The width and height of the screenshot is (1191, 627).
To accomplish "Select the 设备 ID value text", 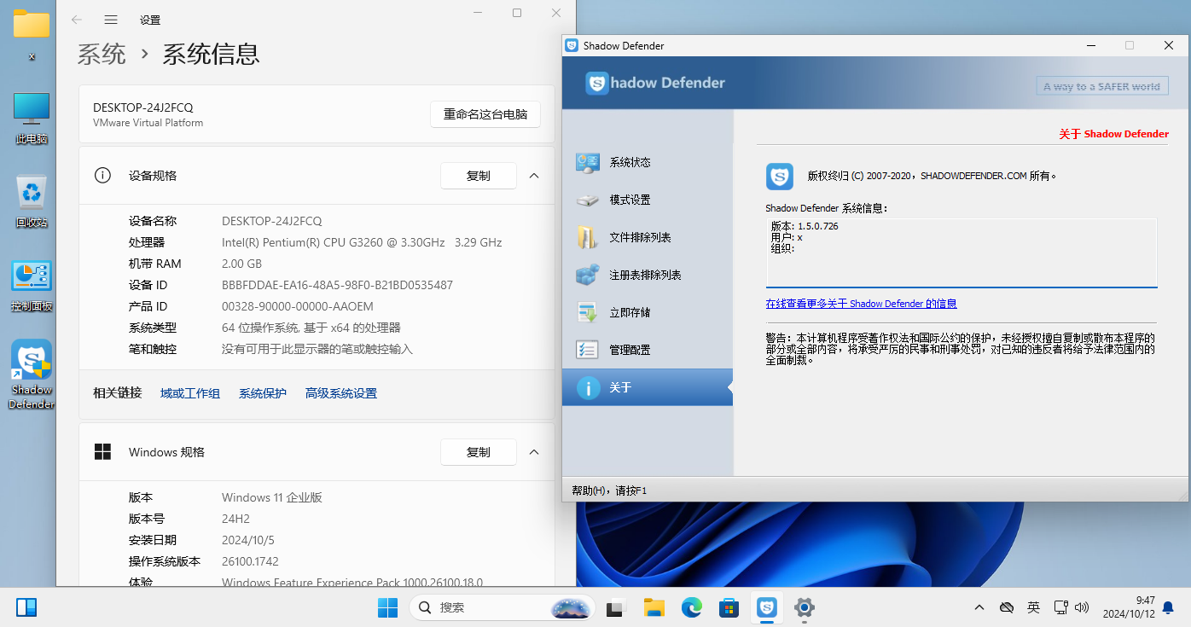I will point(337,285).
